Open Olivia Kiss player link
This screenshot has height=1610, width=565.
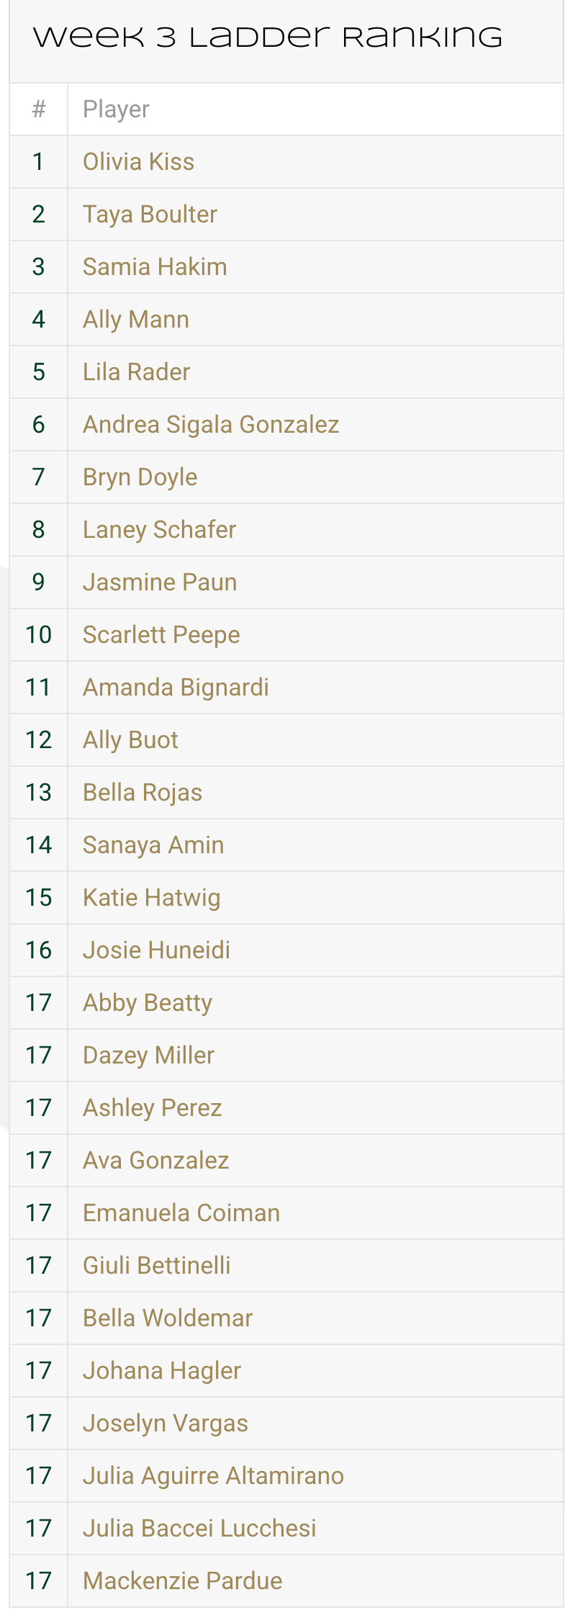click(138, 162)
